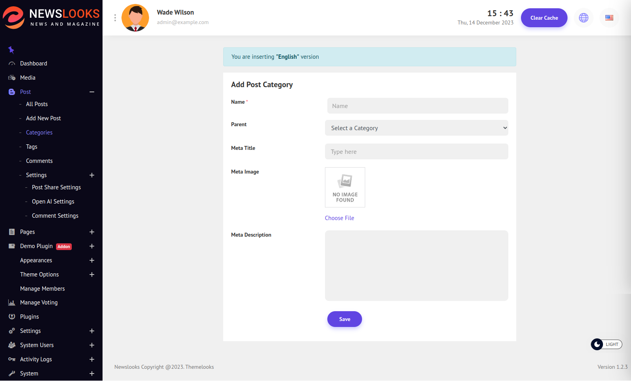Click the Clear Cache button
Screen dimensions: 631x381
click(x=544, y=18)
